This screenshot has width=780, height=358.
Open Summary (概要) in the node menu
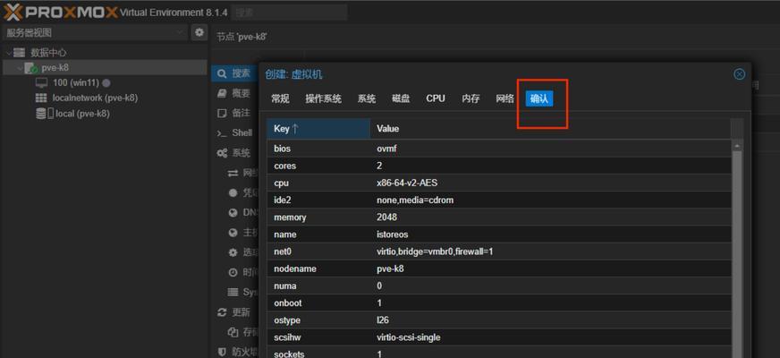coord(241,93)
